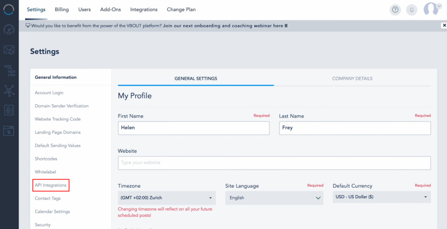Open the landing pages sidebar icon
Screen dimensions: 447x229
coord(9,130)
